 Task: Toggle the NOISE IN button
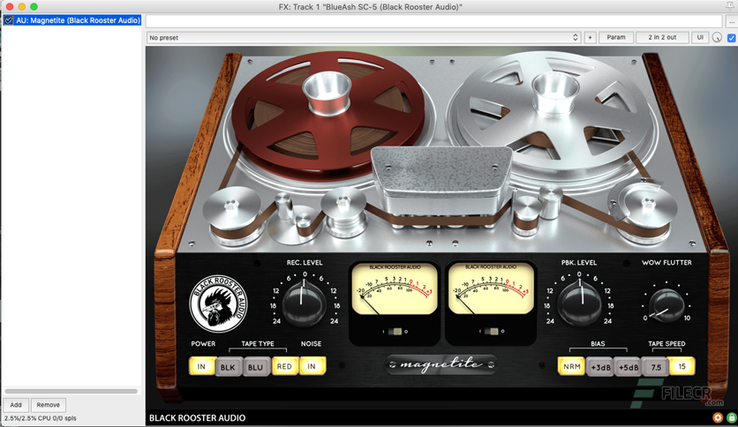point(312,366)
